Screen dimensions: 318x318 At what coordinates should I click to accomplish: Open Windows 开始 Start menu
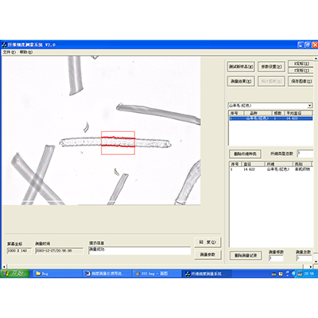coord(15,273)
